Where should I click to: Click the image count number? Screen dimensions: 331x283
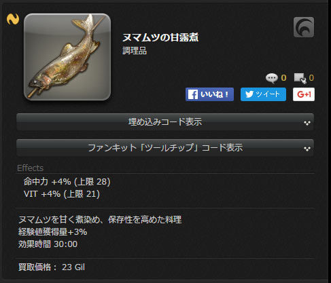click(311, 78)
